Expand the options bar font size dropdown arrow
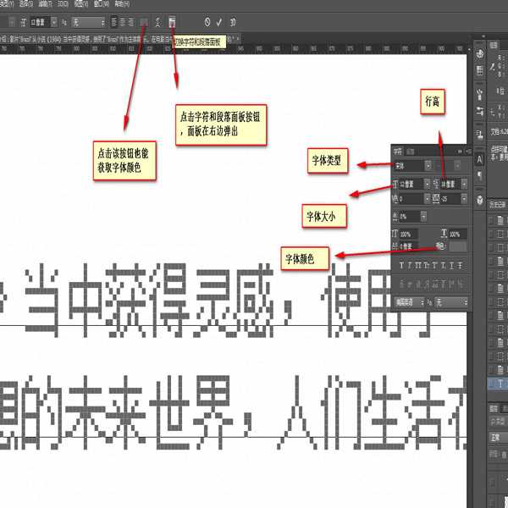The image size is (508, 508). point(54,22)
